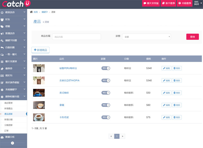Click the 首頁 breadcrumb link
The image size is (203, 148).
click(36, 12)
